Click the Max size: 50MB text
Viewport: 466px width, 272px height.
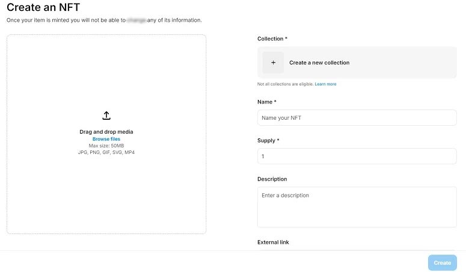click(x=106, y=146)
